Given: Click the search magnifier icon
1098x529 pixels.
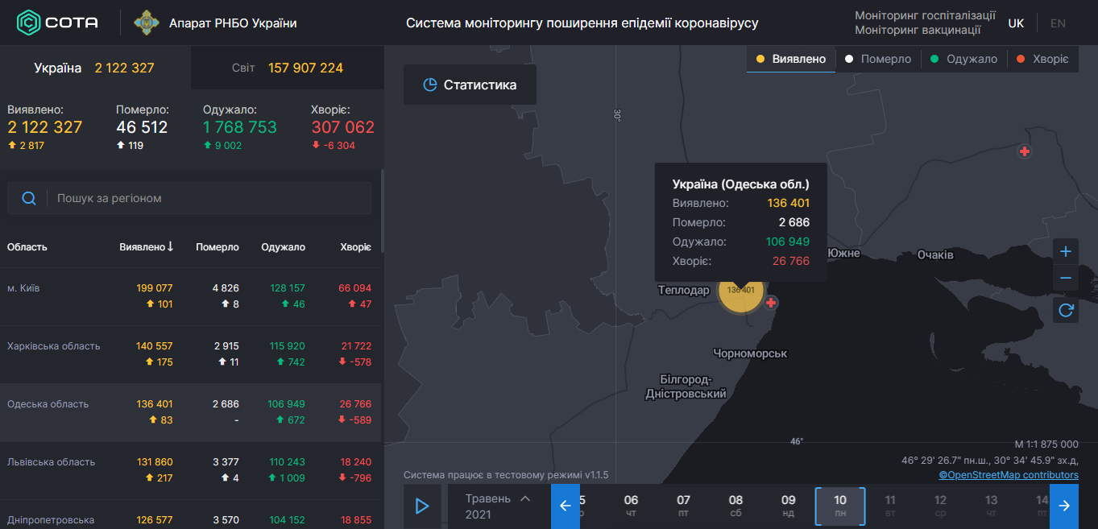Looking at the screenshot, I should (x=30, y=197).
